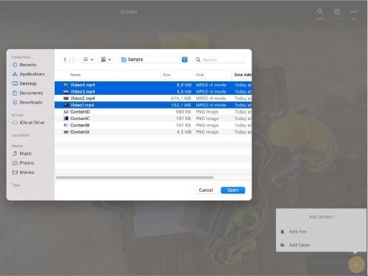Click the yellow plus add button
Viewport: 368px width, 276px height.
click(x=356, y=264)
